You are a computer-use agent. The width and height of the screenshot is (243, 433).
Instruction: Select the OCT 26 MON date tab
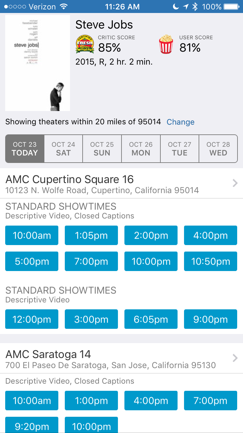(x=141, y=149)
